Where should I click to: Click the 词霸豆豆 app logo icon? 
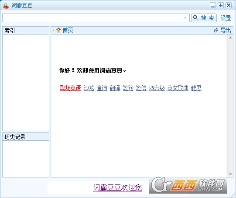point(6,6)
